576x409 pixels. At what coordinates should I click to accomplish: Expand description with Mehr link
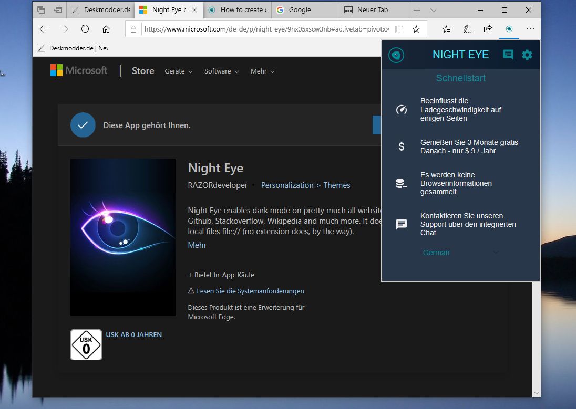(x=197, y=245)
